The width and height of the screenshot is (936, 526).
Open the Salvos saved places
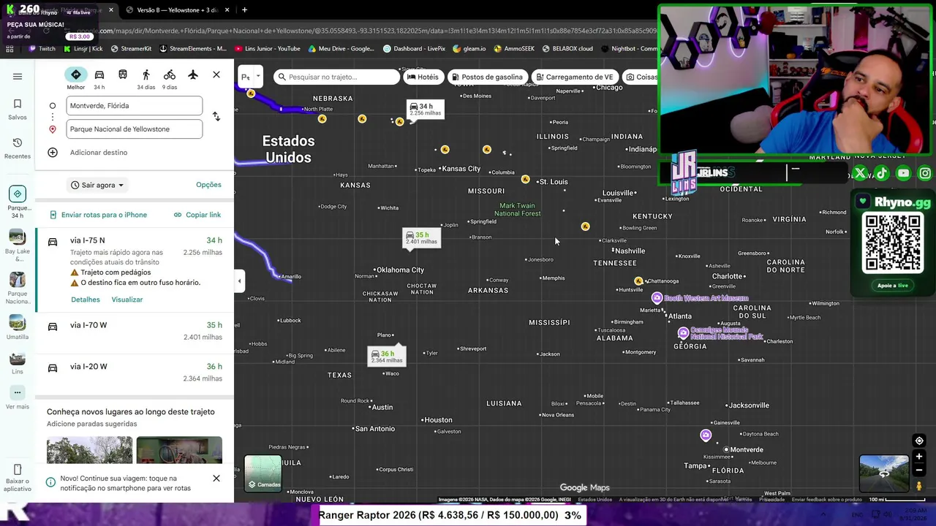pos(18,110)
